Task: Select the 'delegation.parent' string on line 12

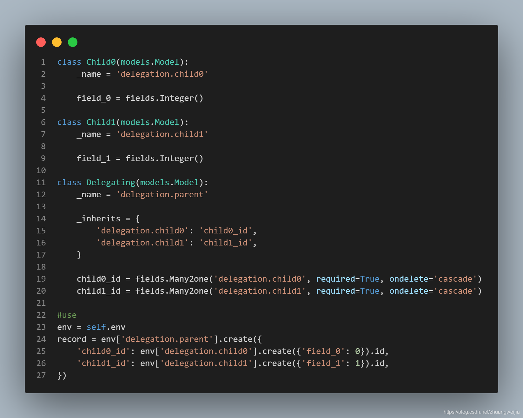Action: (x=162, y=194)
